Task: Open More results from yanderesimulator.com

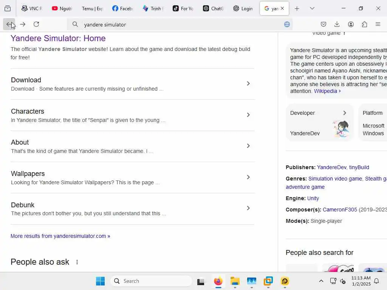Action: coord(60,236)
